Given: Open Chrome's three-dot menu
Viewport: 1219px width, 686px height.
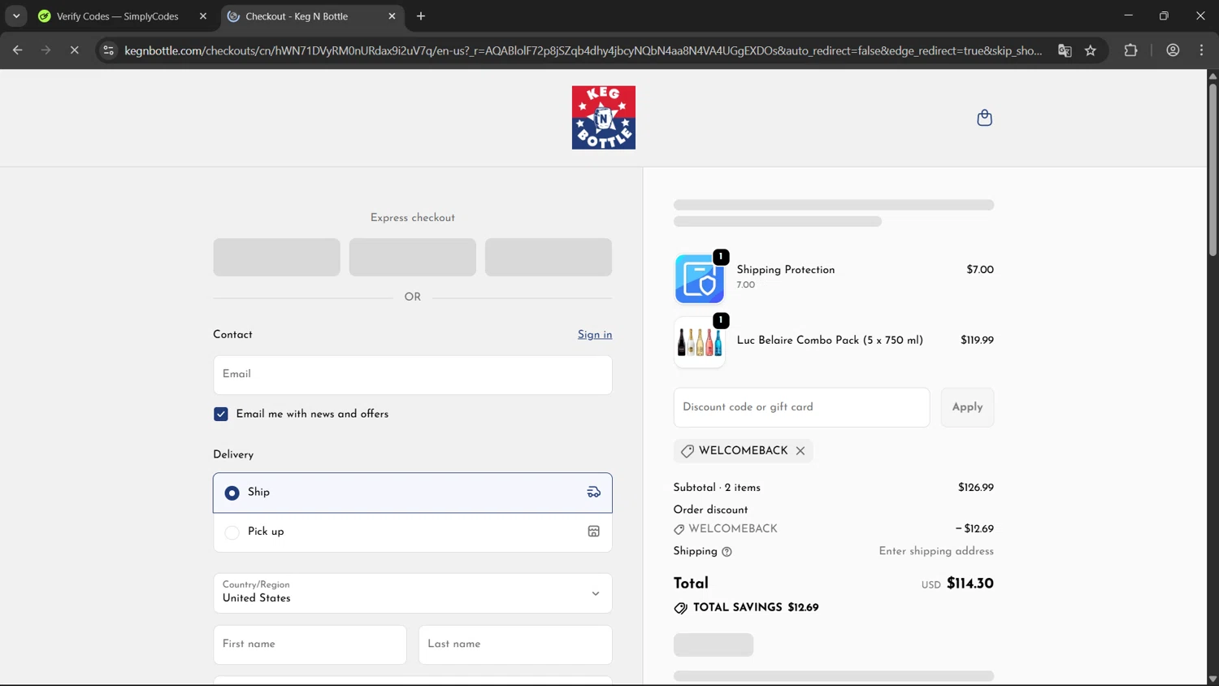Looking at the screenshot, I should click(1201, 50).
